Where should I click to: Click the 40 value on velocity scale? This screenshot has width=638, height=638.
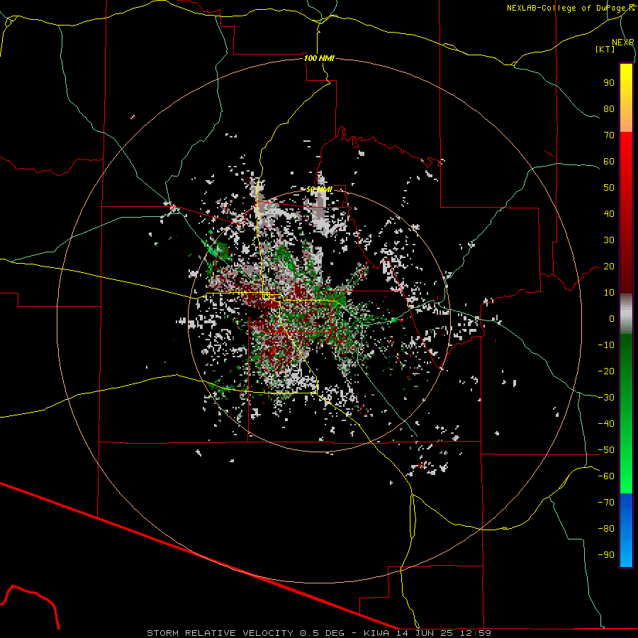tap(609, 213)
